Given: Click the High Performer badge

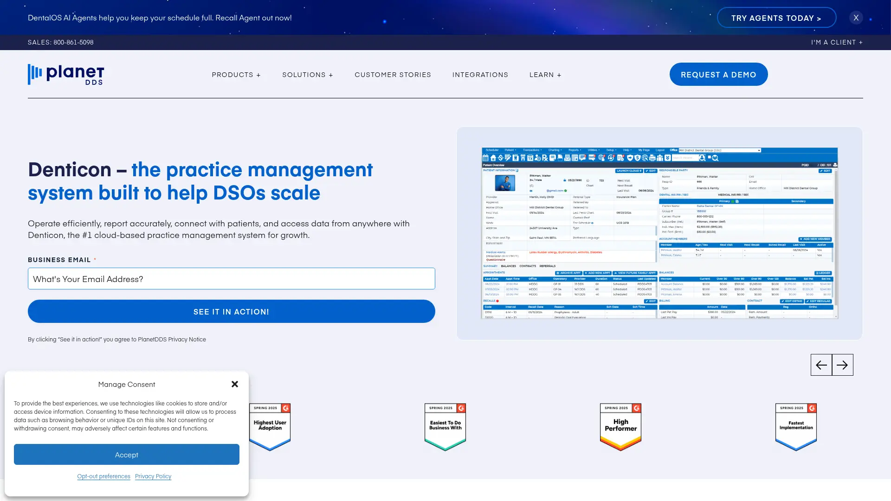Looking at the screenshot, I should (620, 427).
